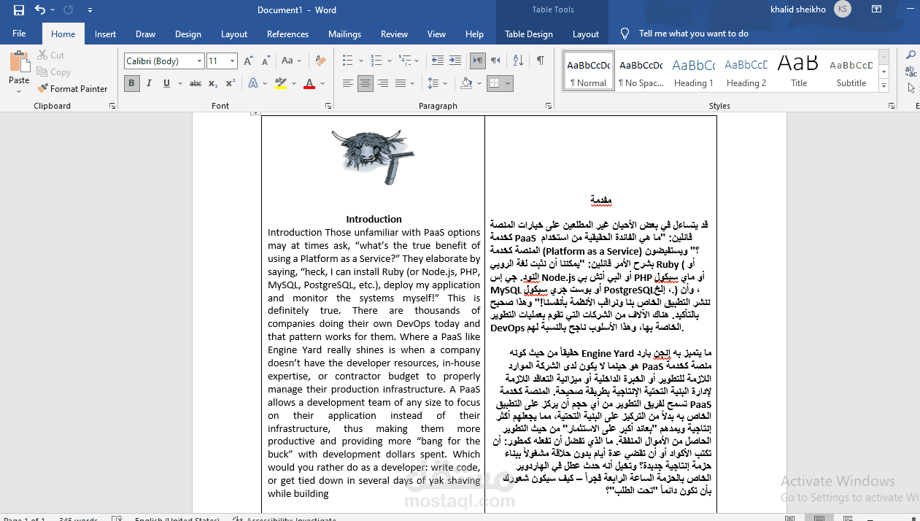The height and width of the screenshot is (521, 920).
Task: Apply yellow text highlight color
Action: [281, 83]
